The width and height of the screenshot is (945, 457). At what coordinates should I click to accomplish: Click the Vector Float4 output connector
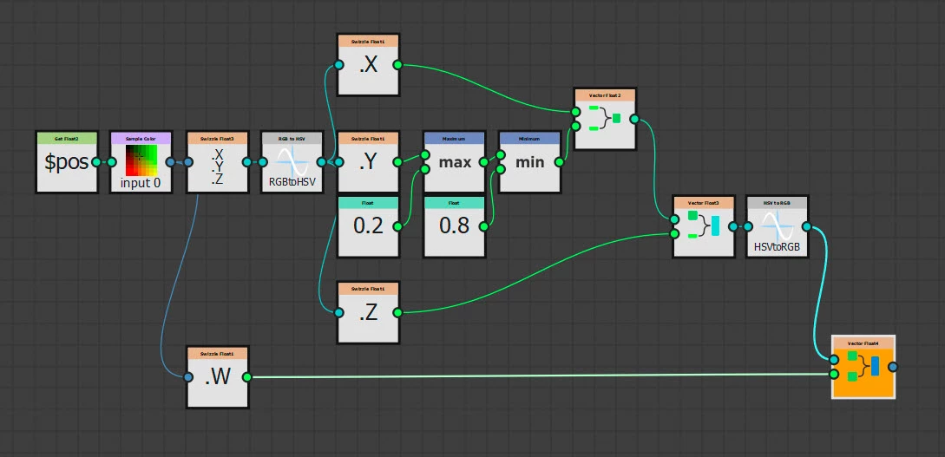tap(893, 367)
